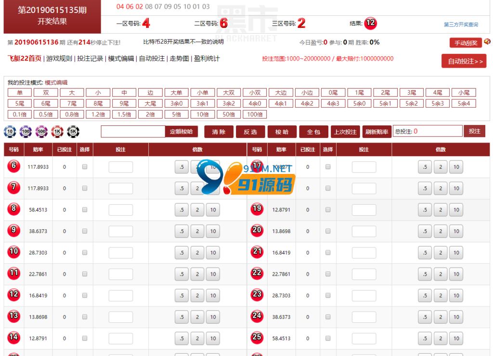Click the 全包 select all button
The width and height of the screenshot is (493, 356).
point(313,132)
